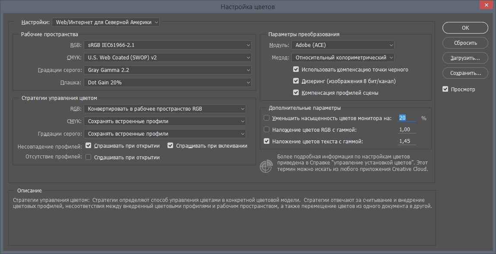The width and height of the screenshot is (496, 254).
Task: Click the text gamma value field 1,45
Action: (x=407, y=141)
